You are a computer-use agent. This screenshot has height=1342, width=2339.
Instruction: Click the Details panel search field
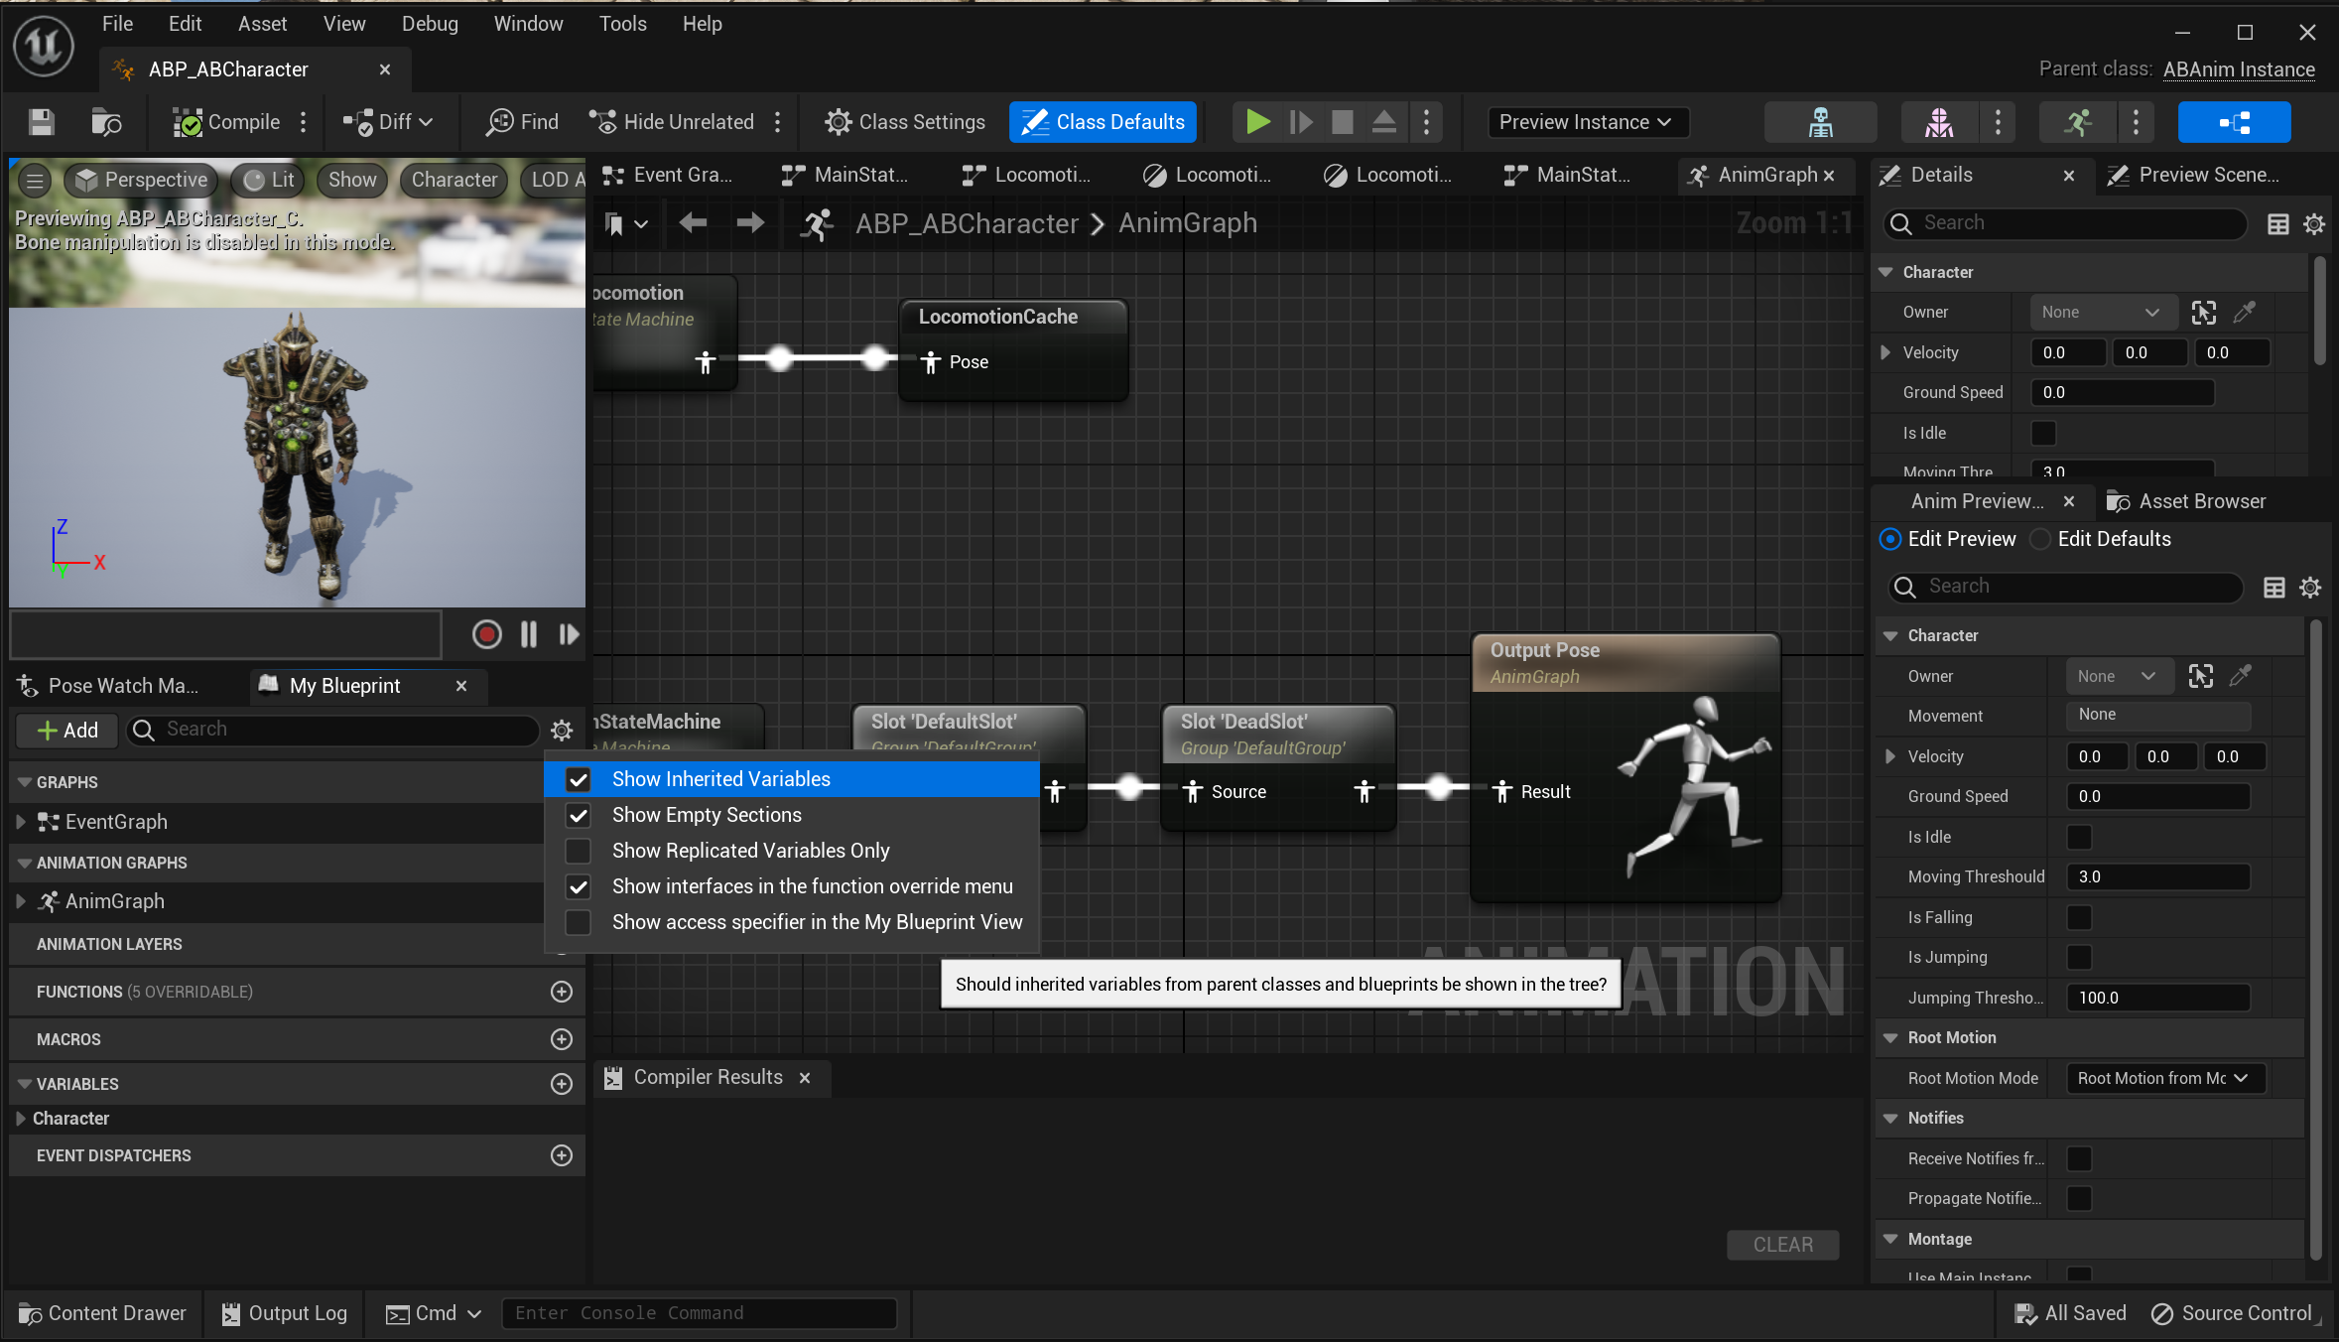click(2066, 223)
